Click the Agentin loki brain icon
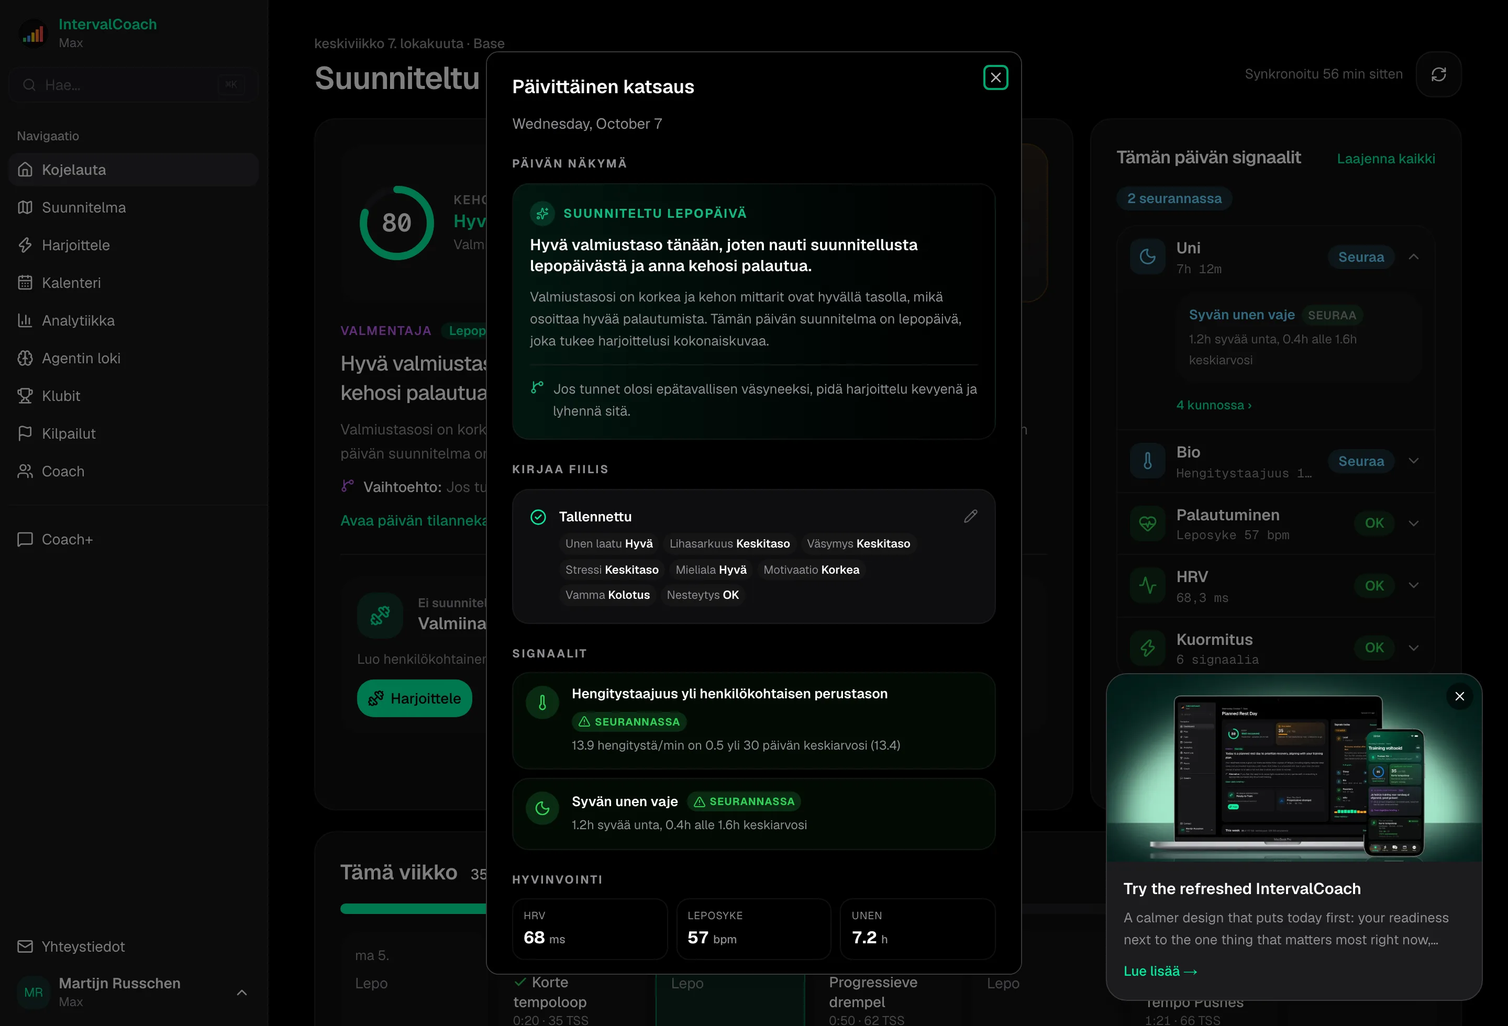Viewport: 1508px width, 1026px height. (25, 358)
